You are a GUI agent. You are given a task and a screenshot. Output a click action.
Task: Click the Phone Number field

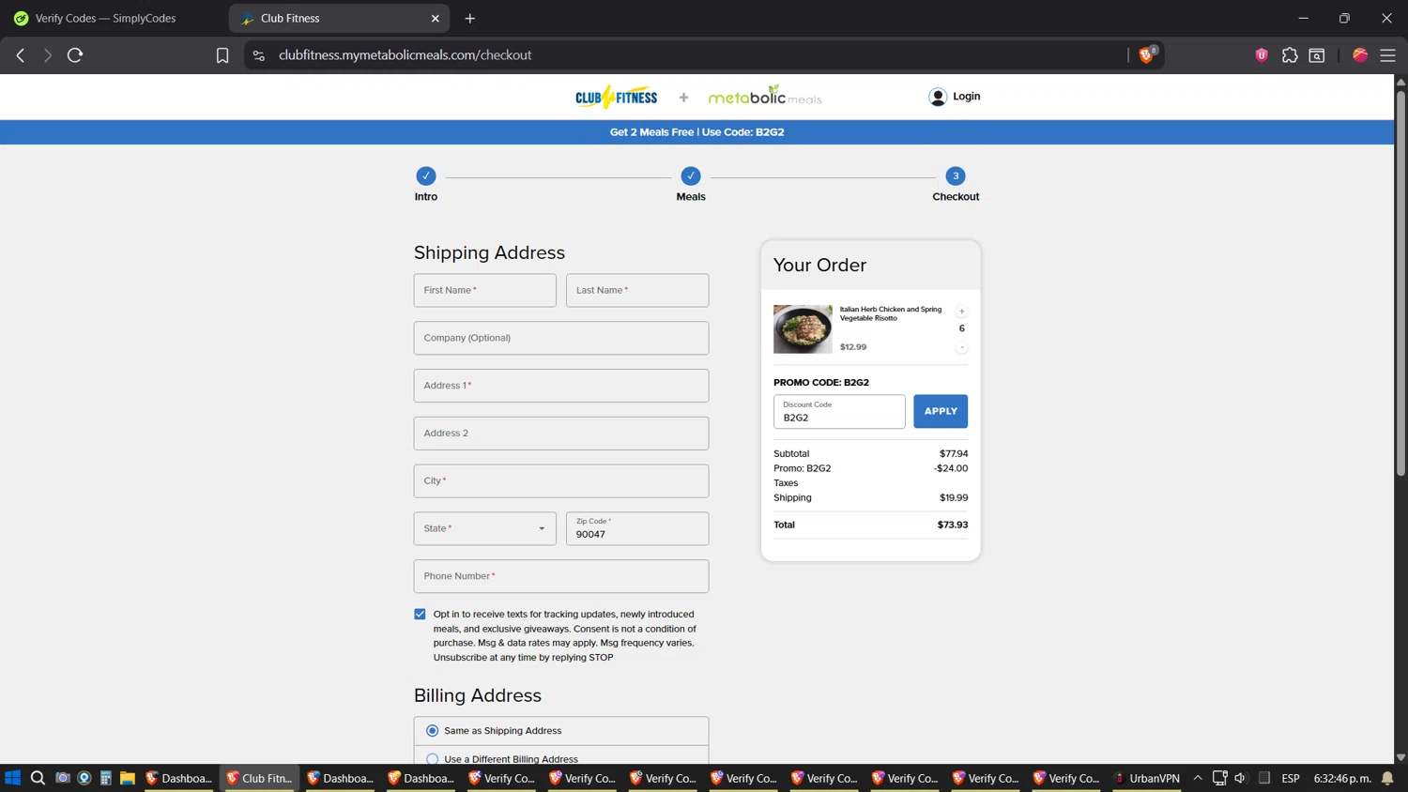561,576
